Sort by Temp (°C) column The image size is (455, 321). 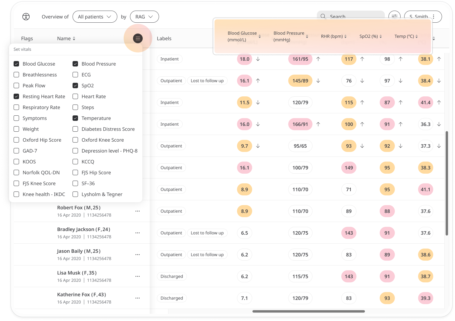pyautogui.click(x=417, y=36)
